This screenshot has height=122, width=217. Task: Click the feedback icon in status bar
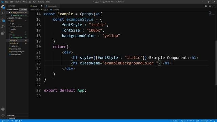click(x=211, y=121)
